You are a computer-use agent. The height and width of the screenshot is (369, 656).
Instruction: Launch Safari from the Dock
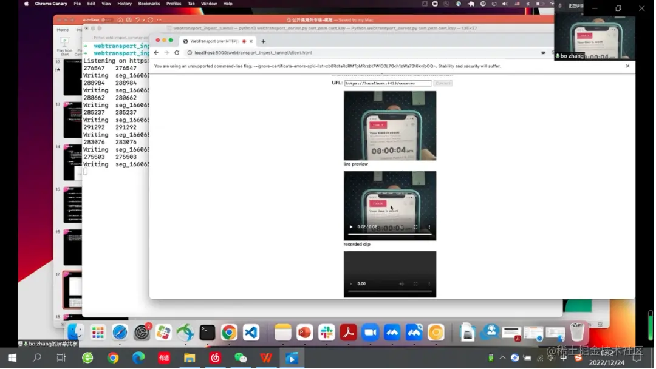[x=120, y=333]
